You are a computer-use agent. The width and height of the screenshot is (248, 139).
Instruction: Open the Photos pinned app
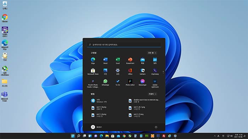pyautogui.click(x=105, y=72)
